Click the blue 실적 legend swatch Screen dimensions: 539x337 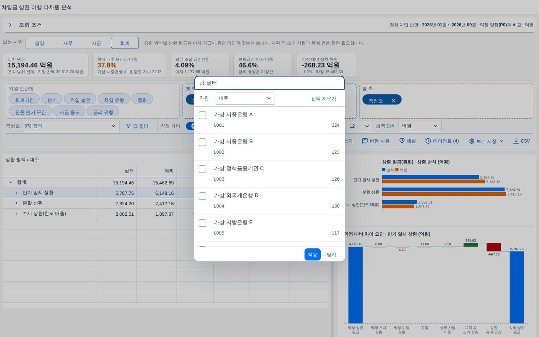click(384, 170)
